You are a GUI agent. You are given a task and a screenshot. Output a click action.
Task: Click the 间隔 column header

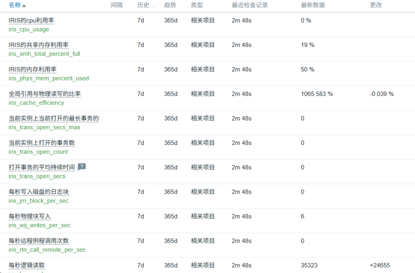pyautogui.click(x=116, y=5)
